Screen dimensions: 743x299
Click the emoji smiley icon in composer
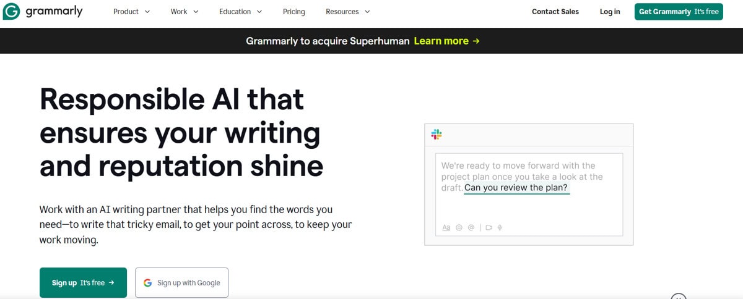coord(459,227)
